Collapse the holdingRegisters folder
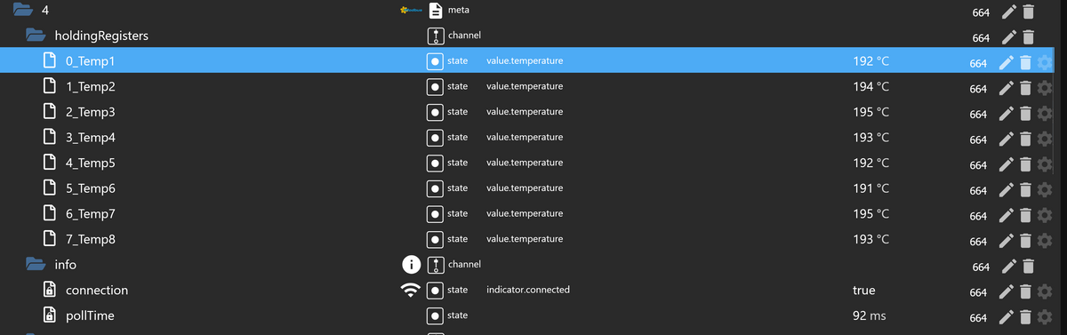The height and width of the screenshot is (335, 1067). click(36, 36)
